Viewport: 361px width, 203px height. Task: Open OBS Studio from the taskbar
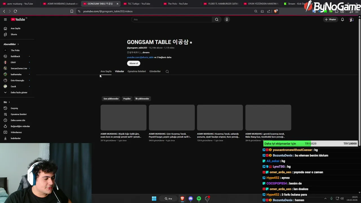207,198
